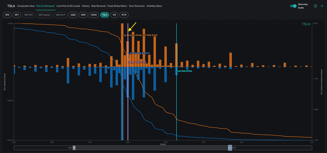Click the 235 strike axis tick label
327x153 pixels.
point(52,142)
